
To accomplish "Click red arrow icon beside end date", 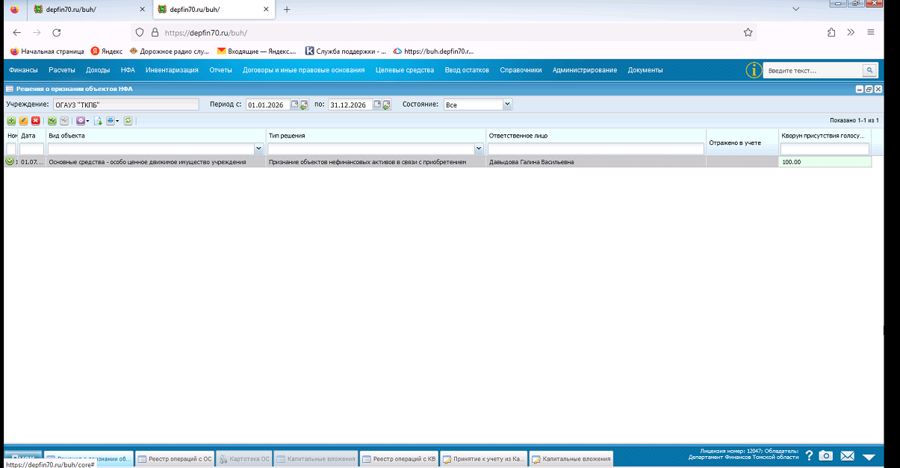I will 387,105.
